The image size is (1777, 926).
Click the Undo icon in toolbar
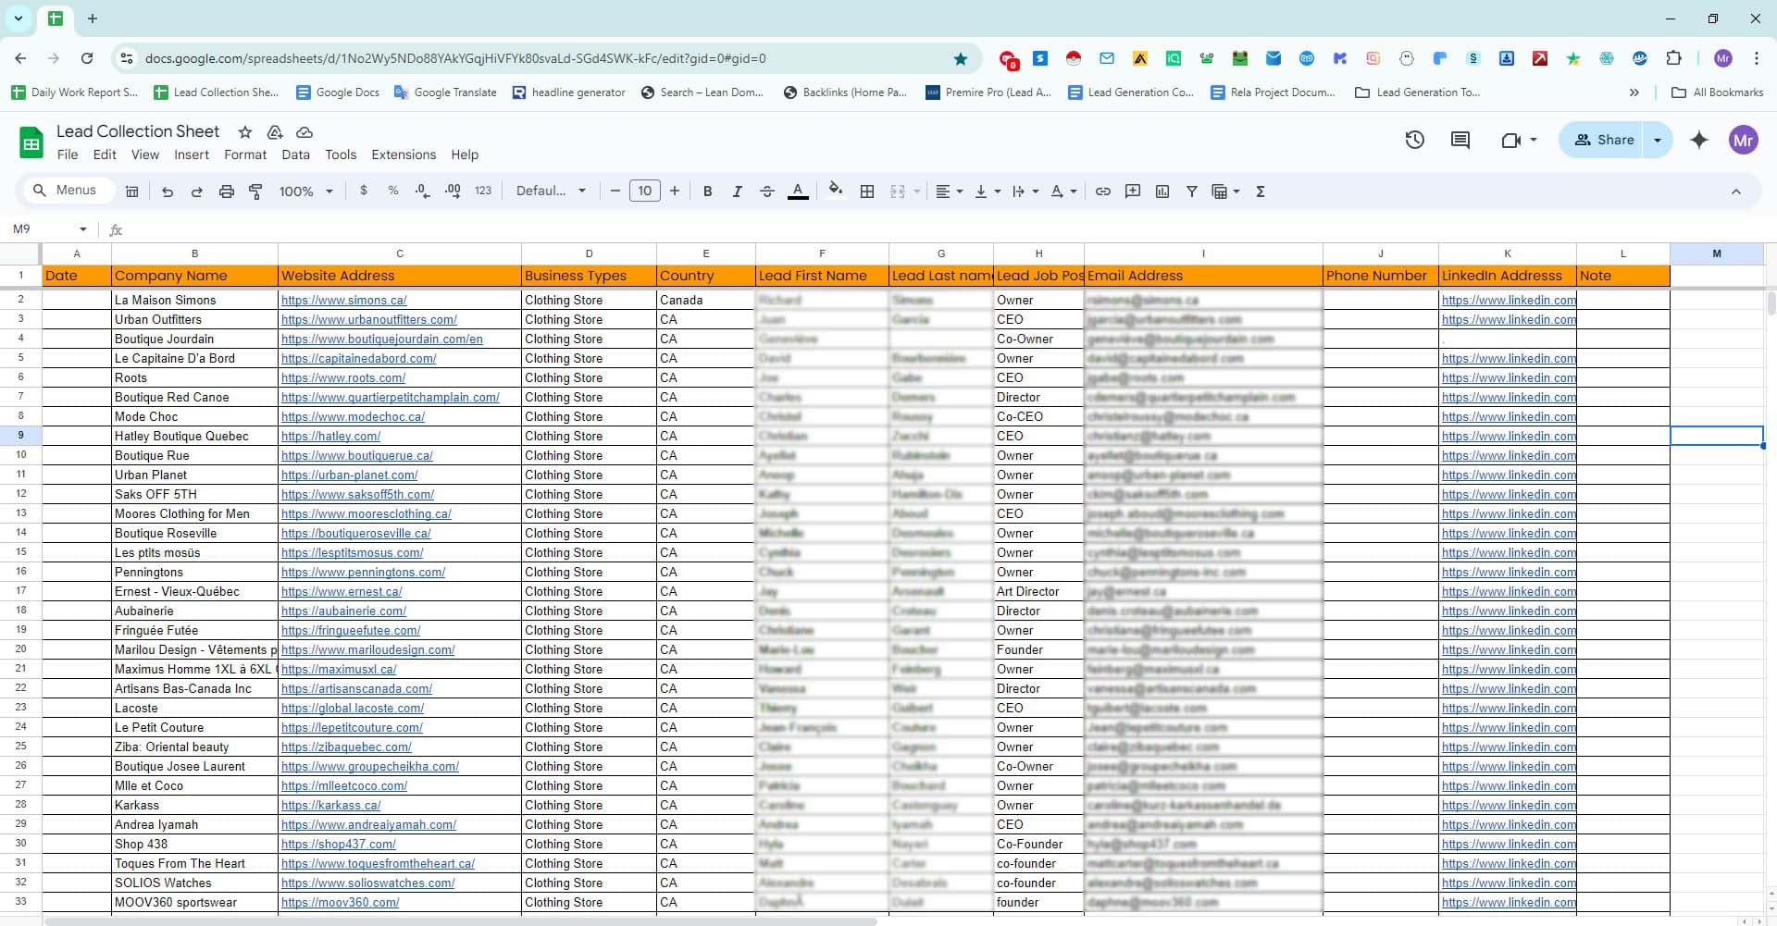pos(167,191)
